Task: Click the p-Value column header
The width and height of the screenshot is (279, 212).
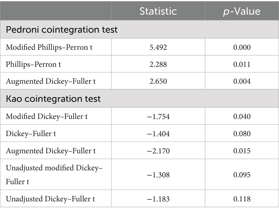Action: 242,11
